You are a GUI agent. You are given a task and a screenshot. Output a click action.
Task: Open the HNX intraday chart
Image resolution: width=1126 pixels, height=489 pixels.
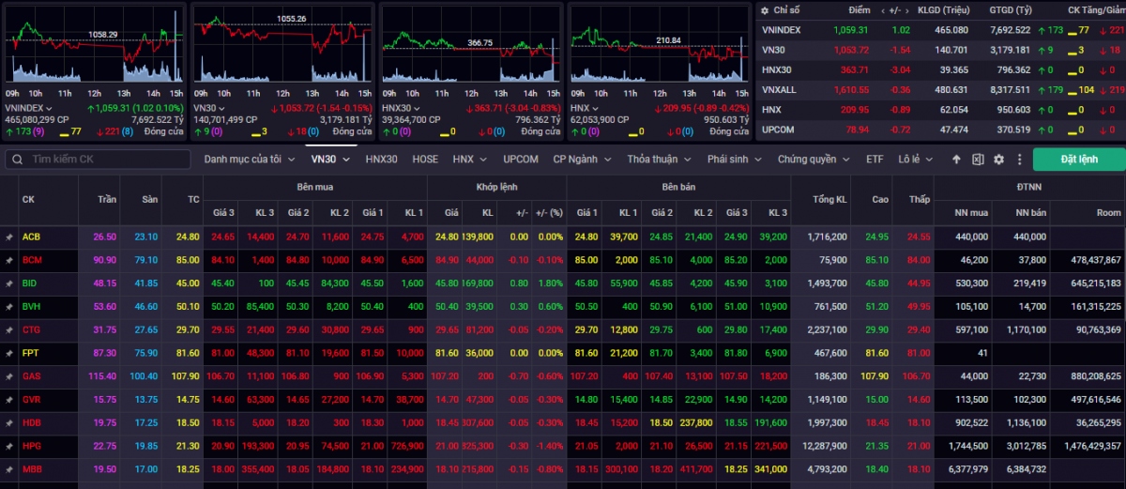coord(659,45)
